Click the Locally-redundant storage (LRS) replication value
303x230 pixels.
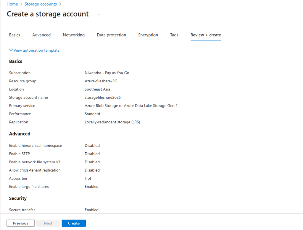tap(112, 122)
